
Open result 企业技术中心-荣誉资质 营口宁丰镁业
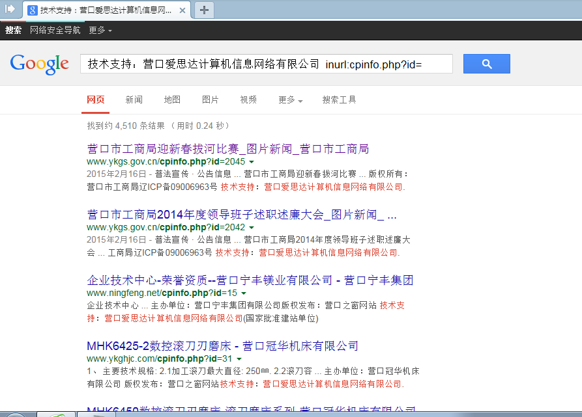coord(250,280)
